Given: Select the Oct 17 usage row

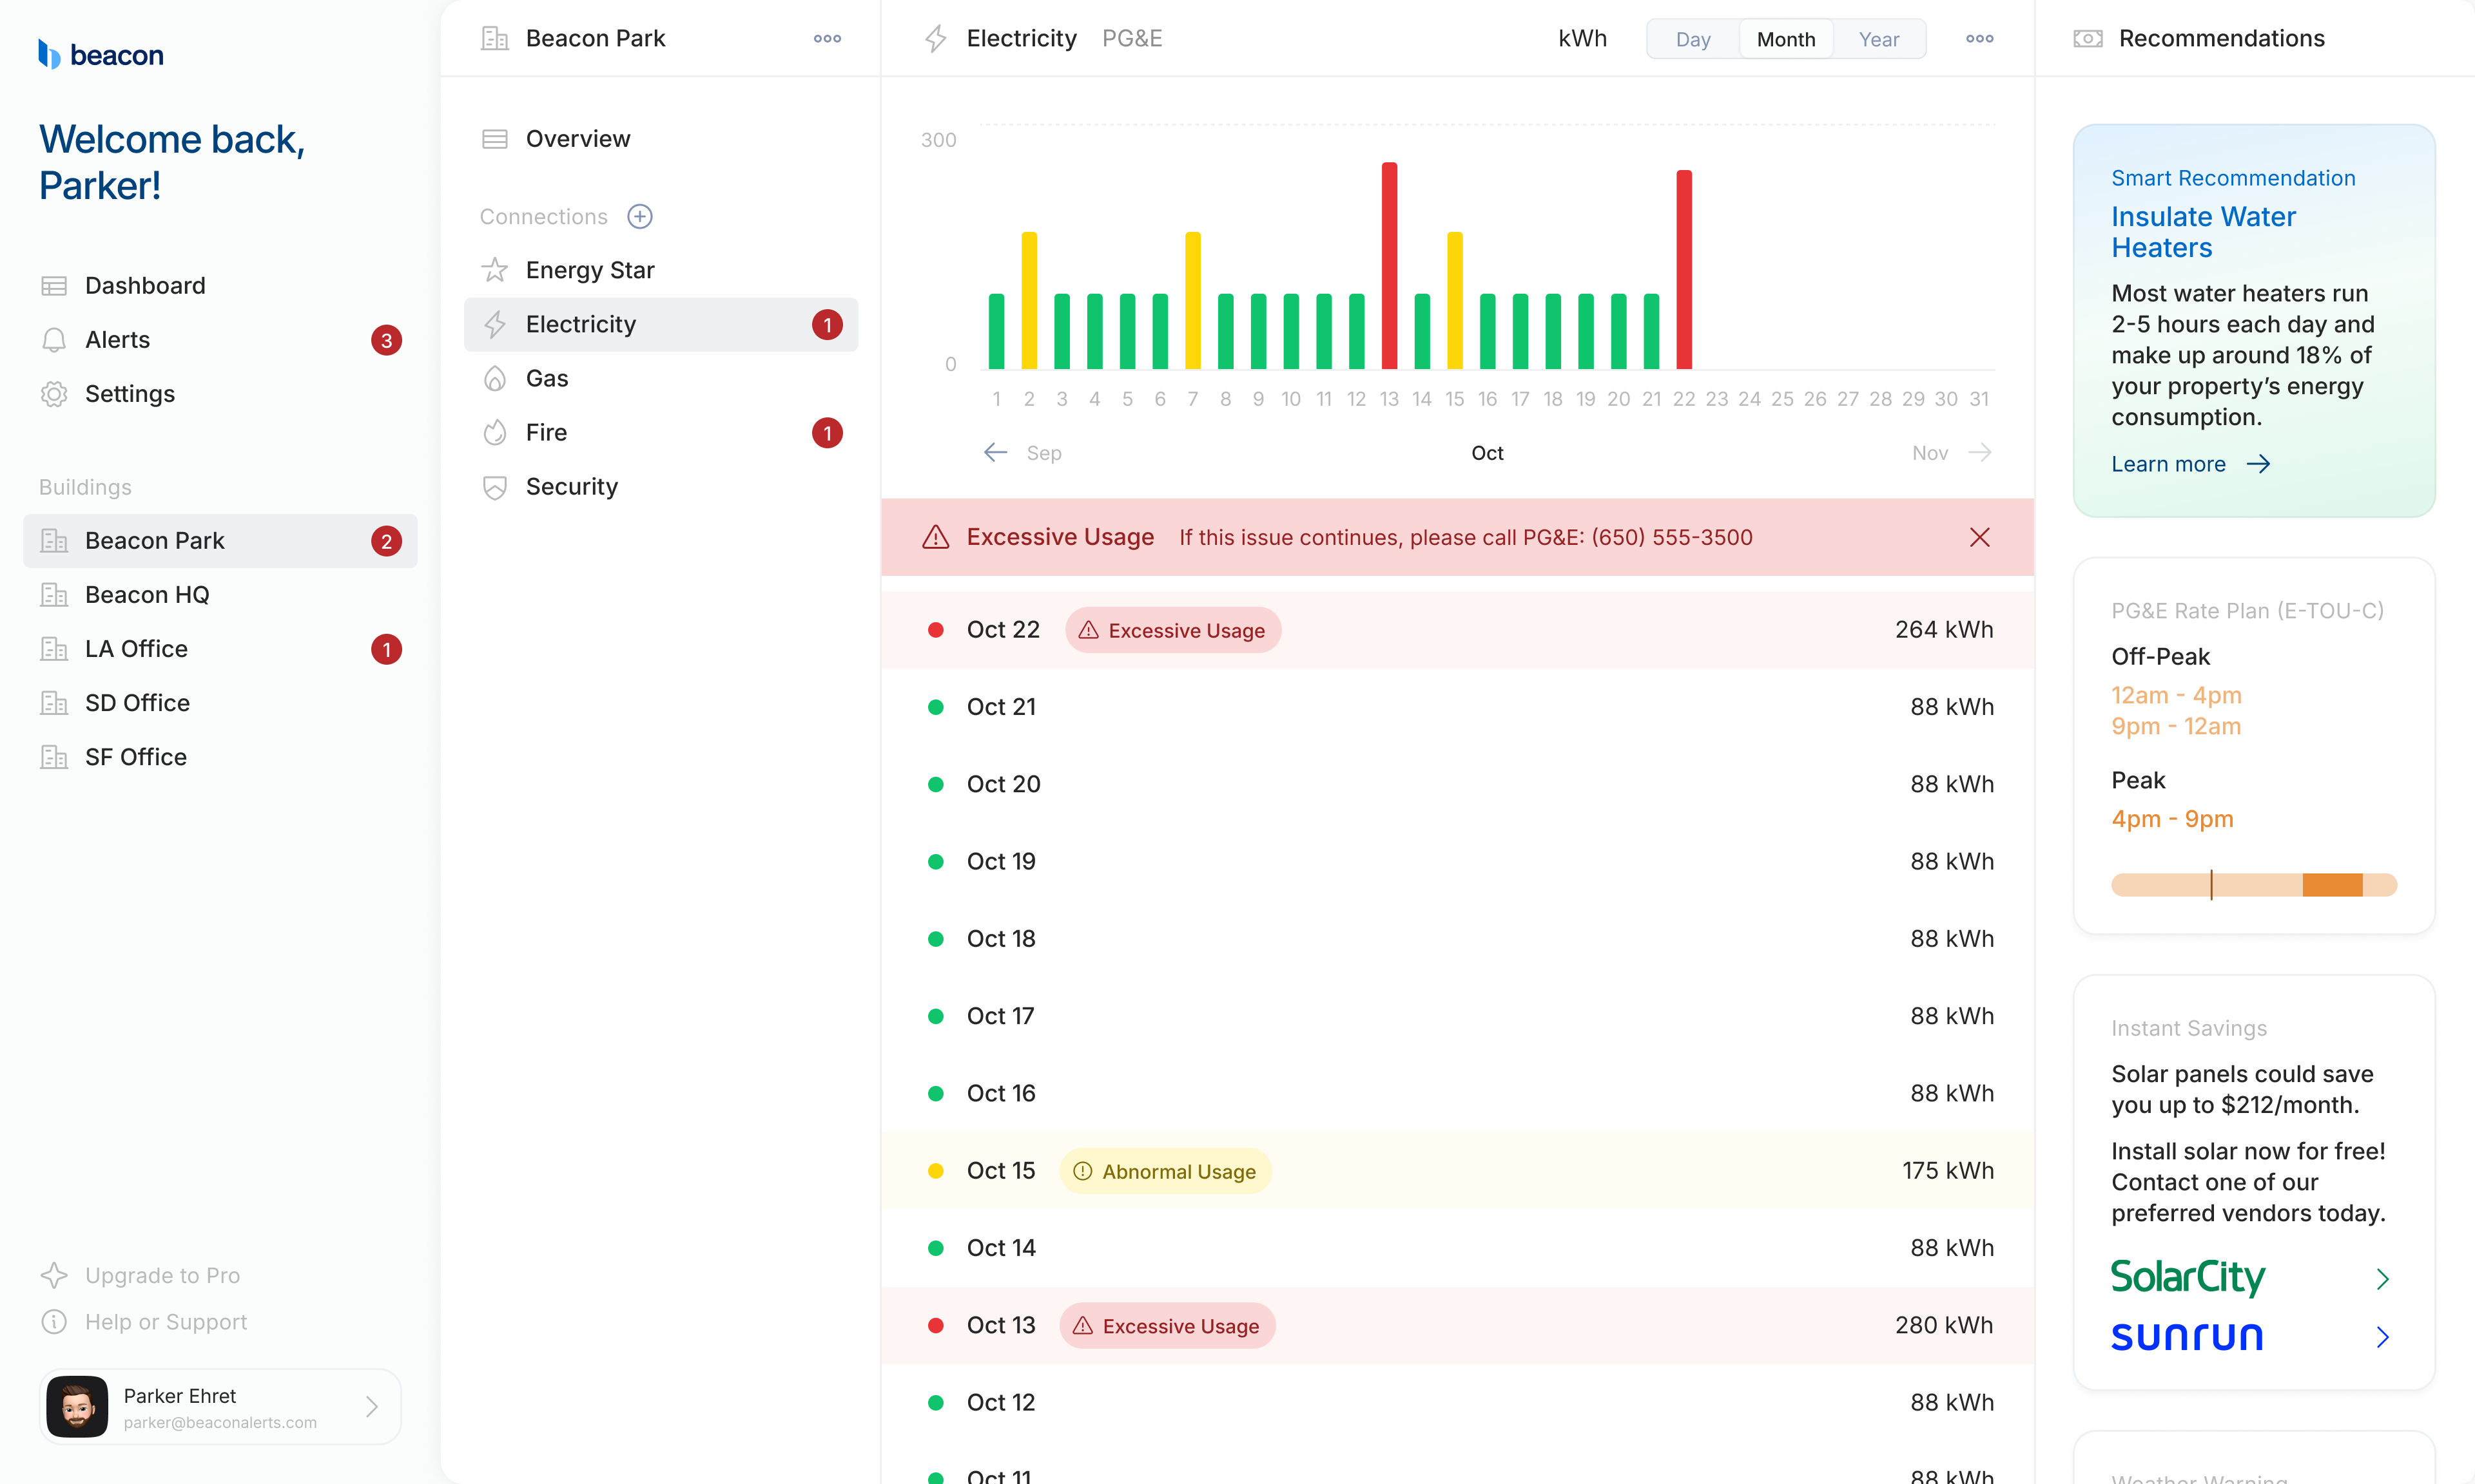Looking at the screenshot, I should [1457, 1016].
